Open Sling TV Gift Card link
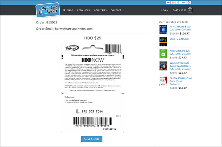Viewport: 222px width, 147px height. pos(179,39)
